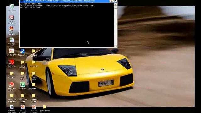Image resolution: width=201 pixels, height=113 pixels.
Task: Click the console scrollbar up arrow
Action: pos(116,4)
